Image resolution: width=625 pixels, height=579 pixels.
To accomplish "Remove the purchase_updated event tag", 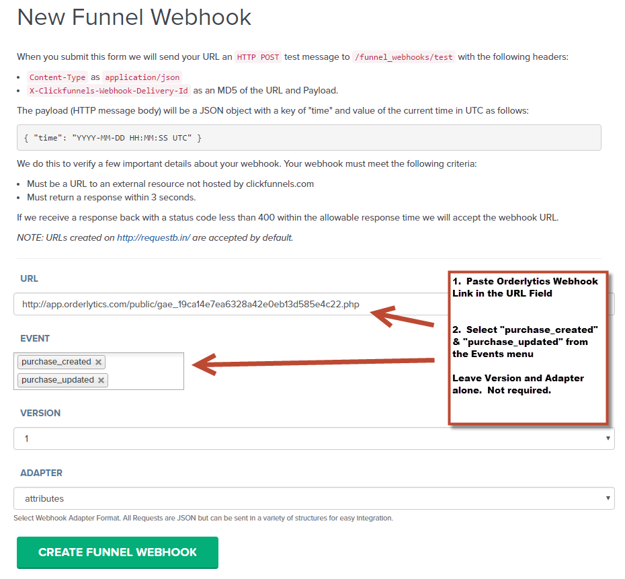I will coord(101,380).
